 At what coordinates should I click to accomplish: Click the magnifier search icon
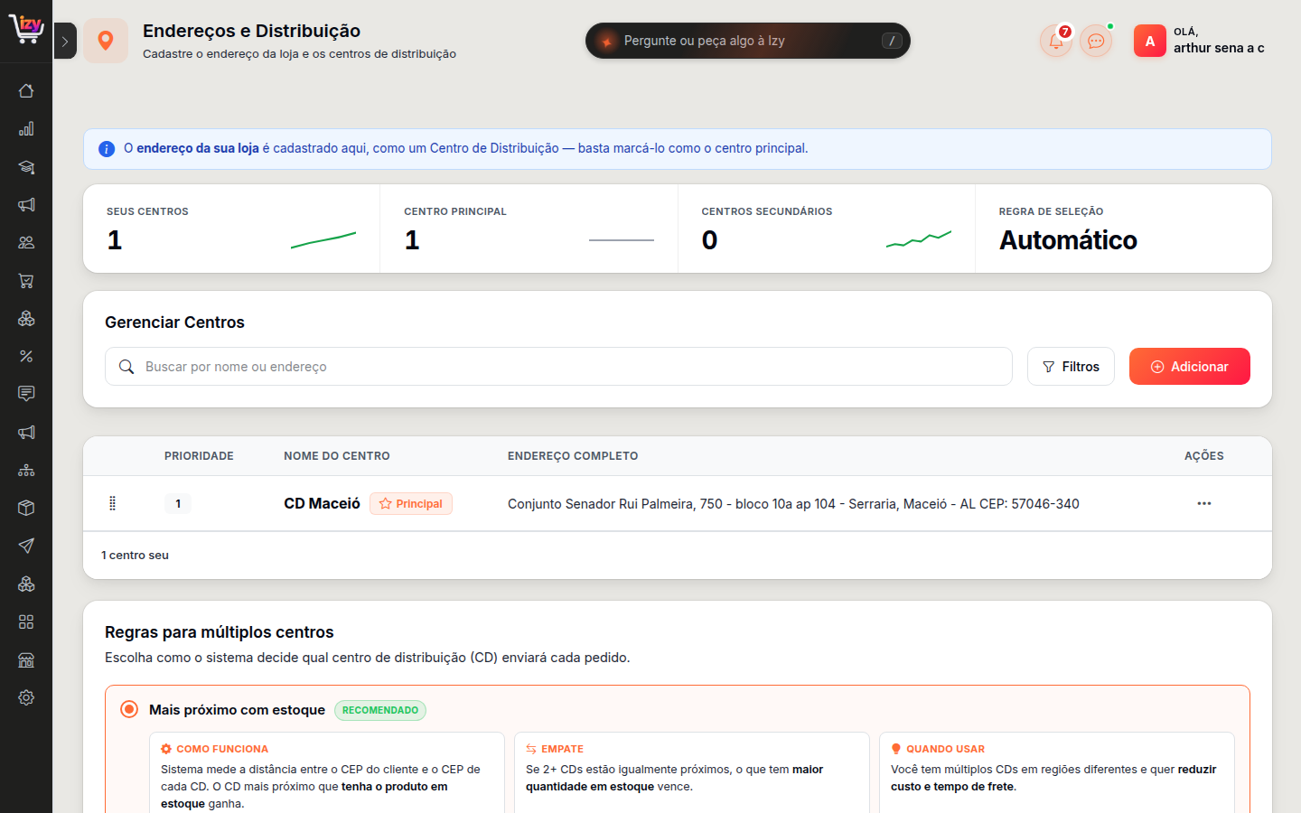[126, 367]
